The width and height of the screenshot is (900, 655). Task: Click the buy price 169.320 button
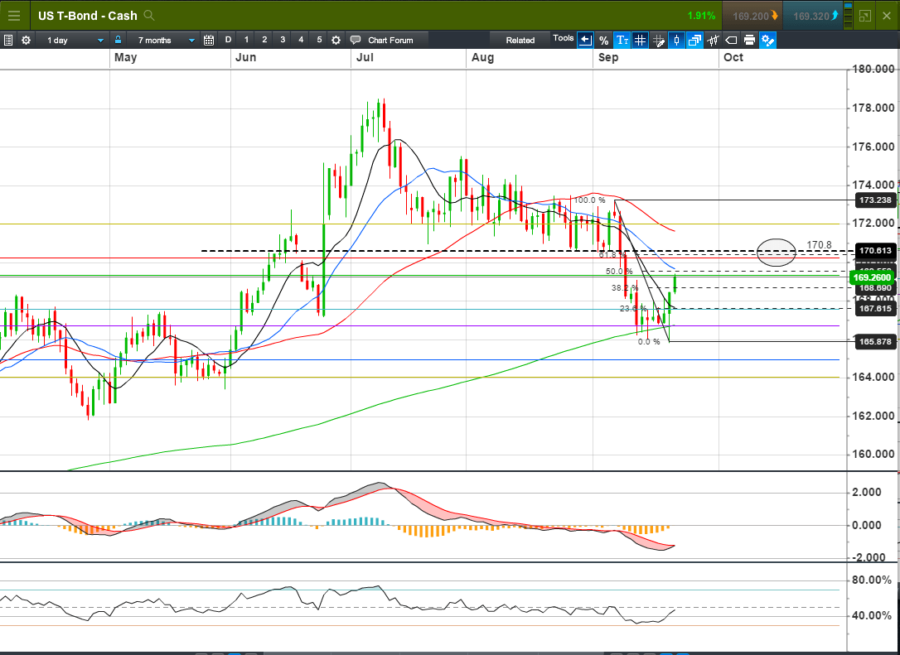point(812,16)
